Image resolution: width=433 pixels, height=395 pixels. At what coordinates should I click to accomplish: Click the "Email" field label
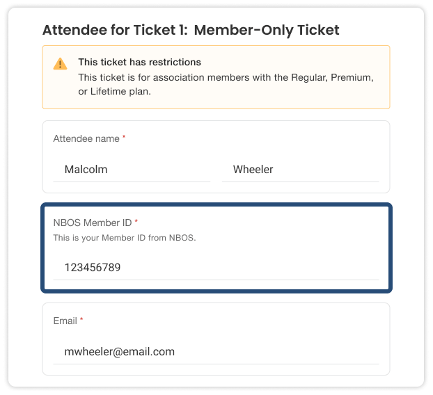click(65, 321)
